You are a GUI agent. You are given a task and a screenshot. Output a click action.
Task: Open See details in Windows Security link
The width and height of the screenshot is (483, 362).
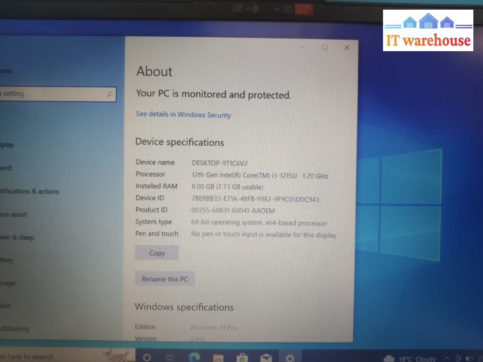(x=183, y=115)
